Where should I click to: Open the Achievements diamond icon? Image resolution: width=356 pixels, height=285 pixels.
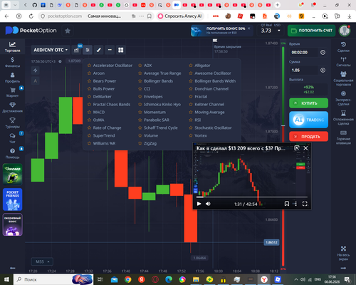tap(12, 105)
